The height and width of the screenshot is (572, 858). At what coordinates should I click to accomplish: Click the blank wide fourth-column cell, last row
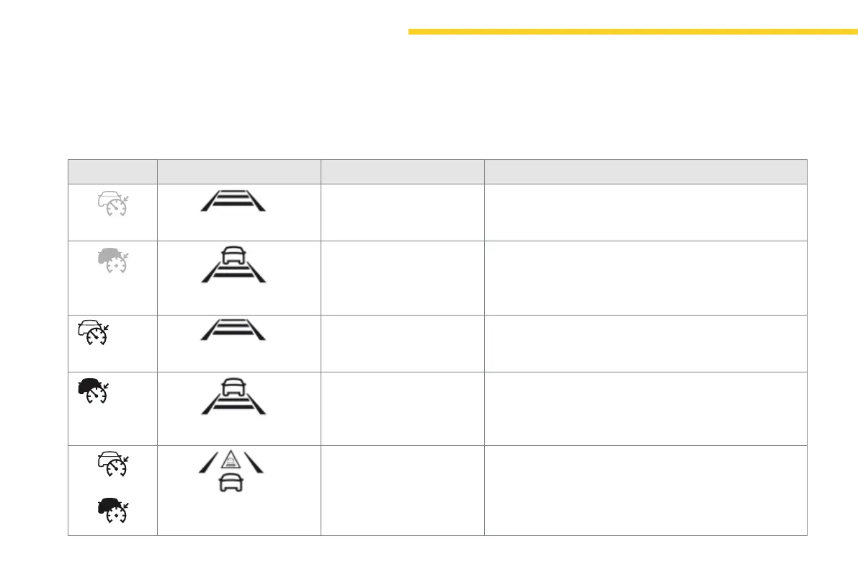coord(645,490)
